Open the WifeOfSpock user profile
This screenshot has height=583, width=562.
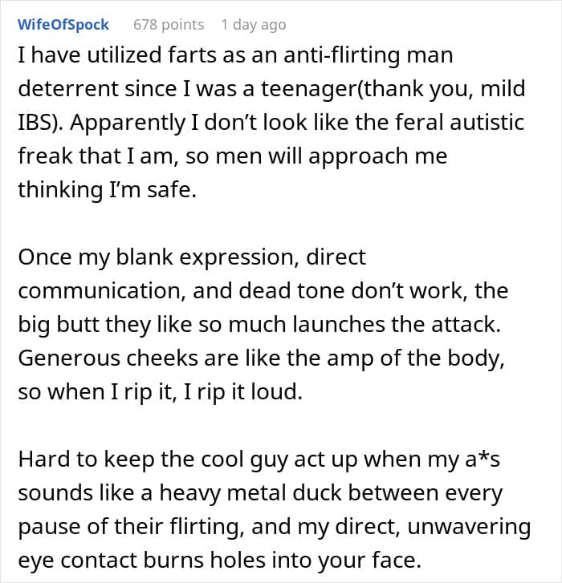(x=63, y=25)
